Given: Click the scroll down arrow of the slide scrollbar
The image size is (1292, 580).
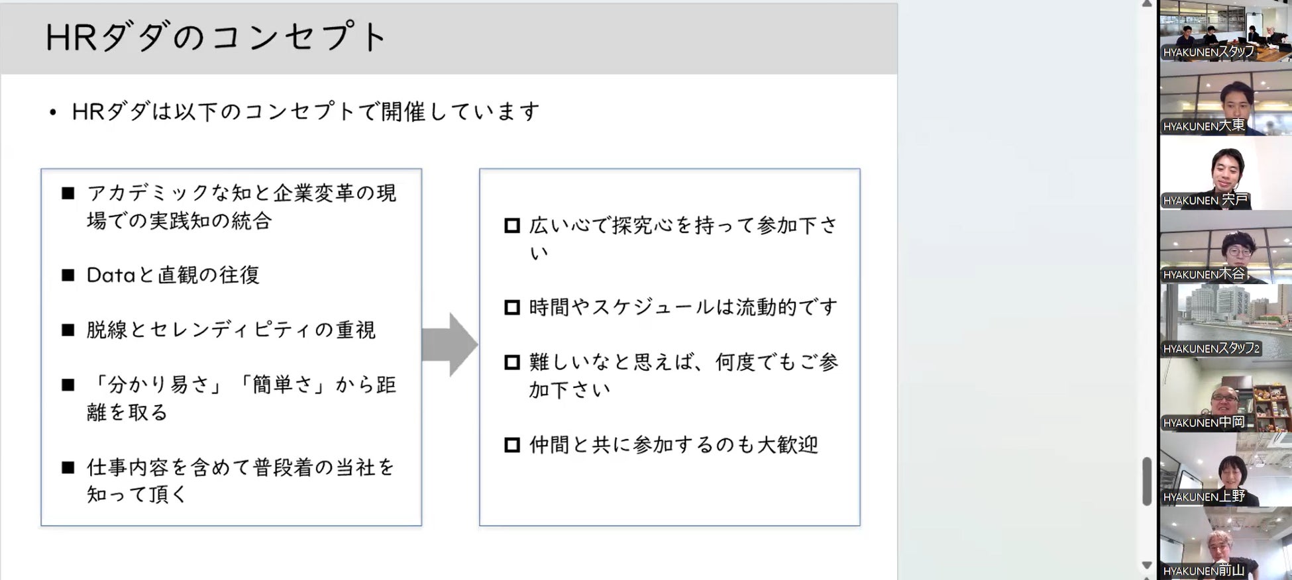Looking at the screenshot, I should [1147, 565].
